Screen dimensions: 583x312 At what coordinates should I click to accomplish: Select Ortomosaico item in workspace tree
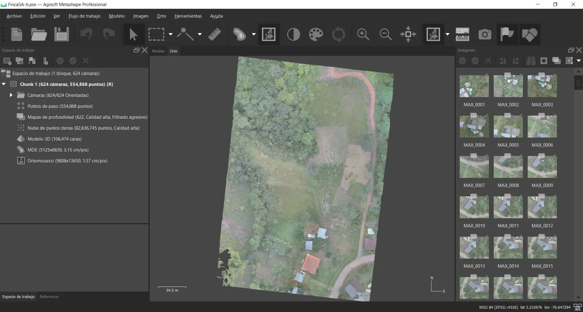coord(67,161)
